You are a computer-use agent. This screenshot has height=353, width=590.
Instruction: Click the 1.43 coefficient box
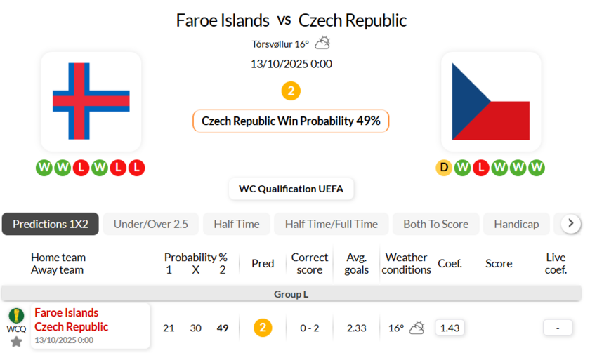[x=450, y=328]
